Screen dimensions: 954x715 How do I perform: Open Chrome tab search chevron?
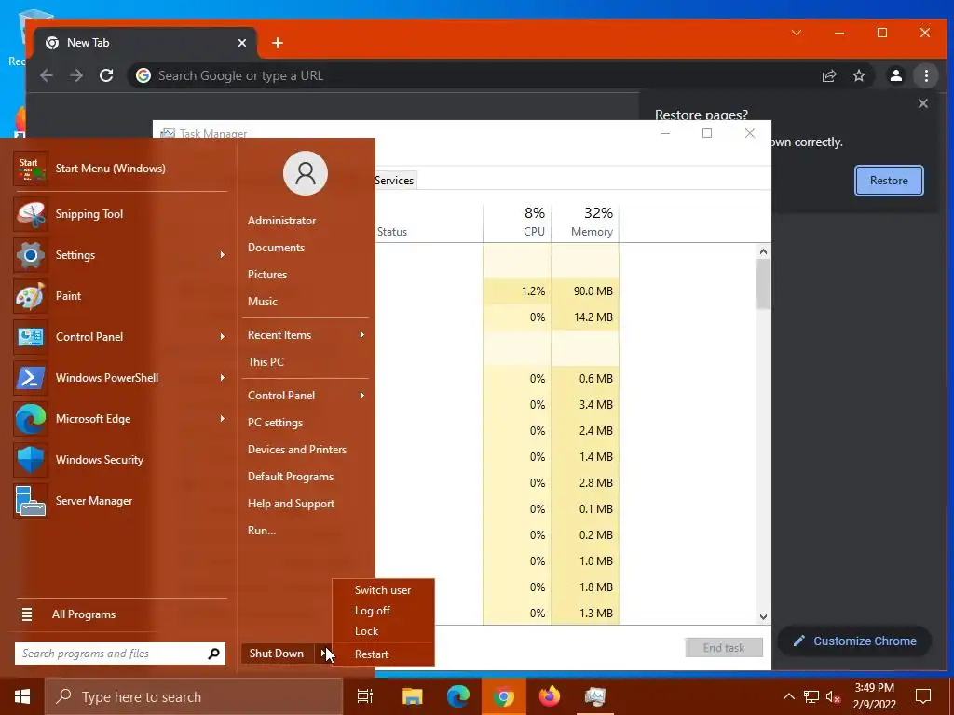click(797, 33)
